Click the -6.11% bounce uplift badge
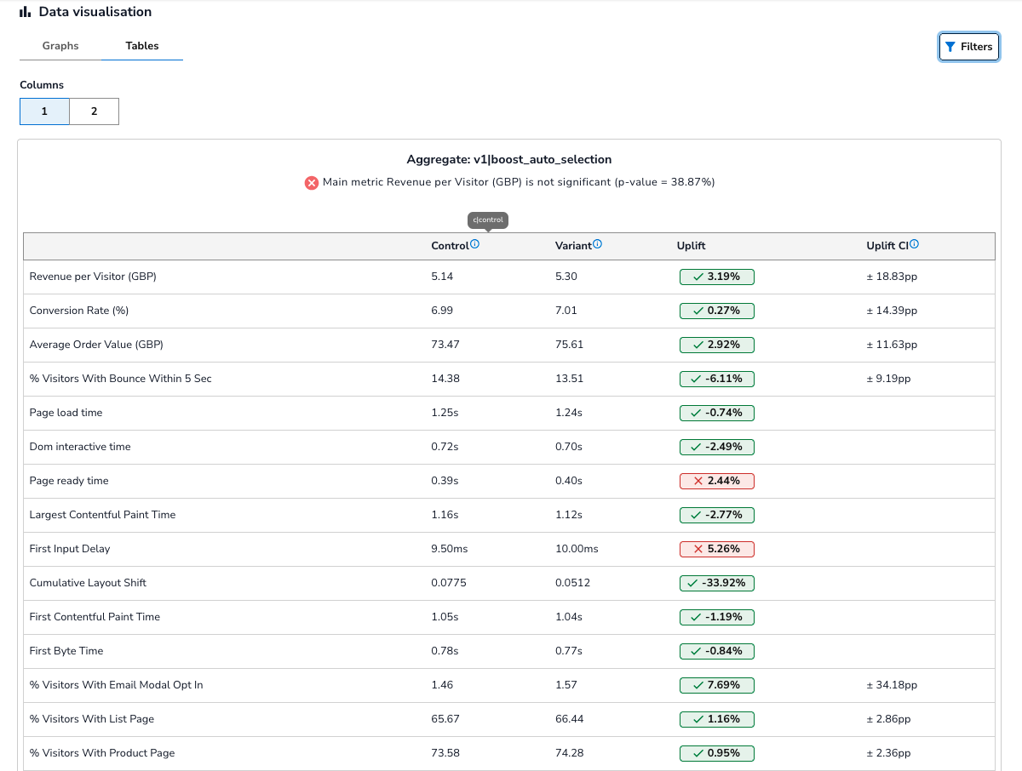1022x771 pixels. (716, 379)
